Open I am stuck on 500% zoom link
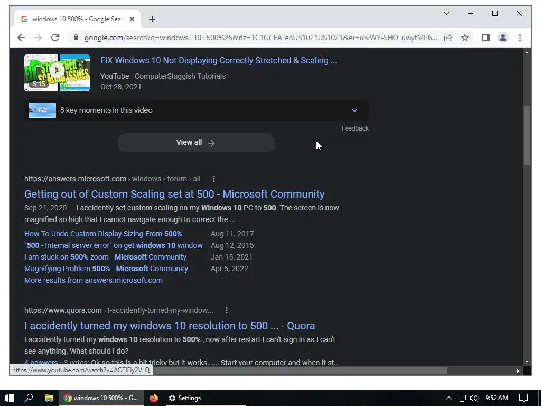This screenshot has height=406, width=541. click(x=105, y=257)
